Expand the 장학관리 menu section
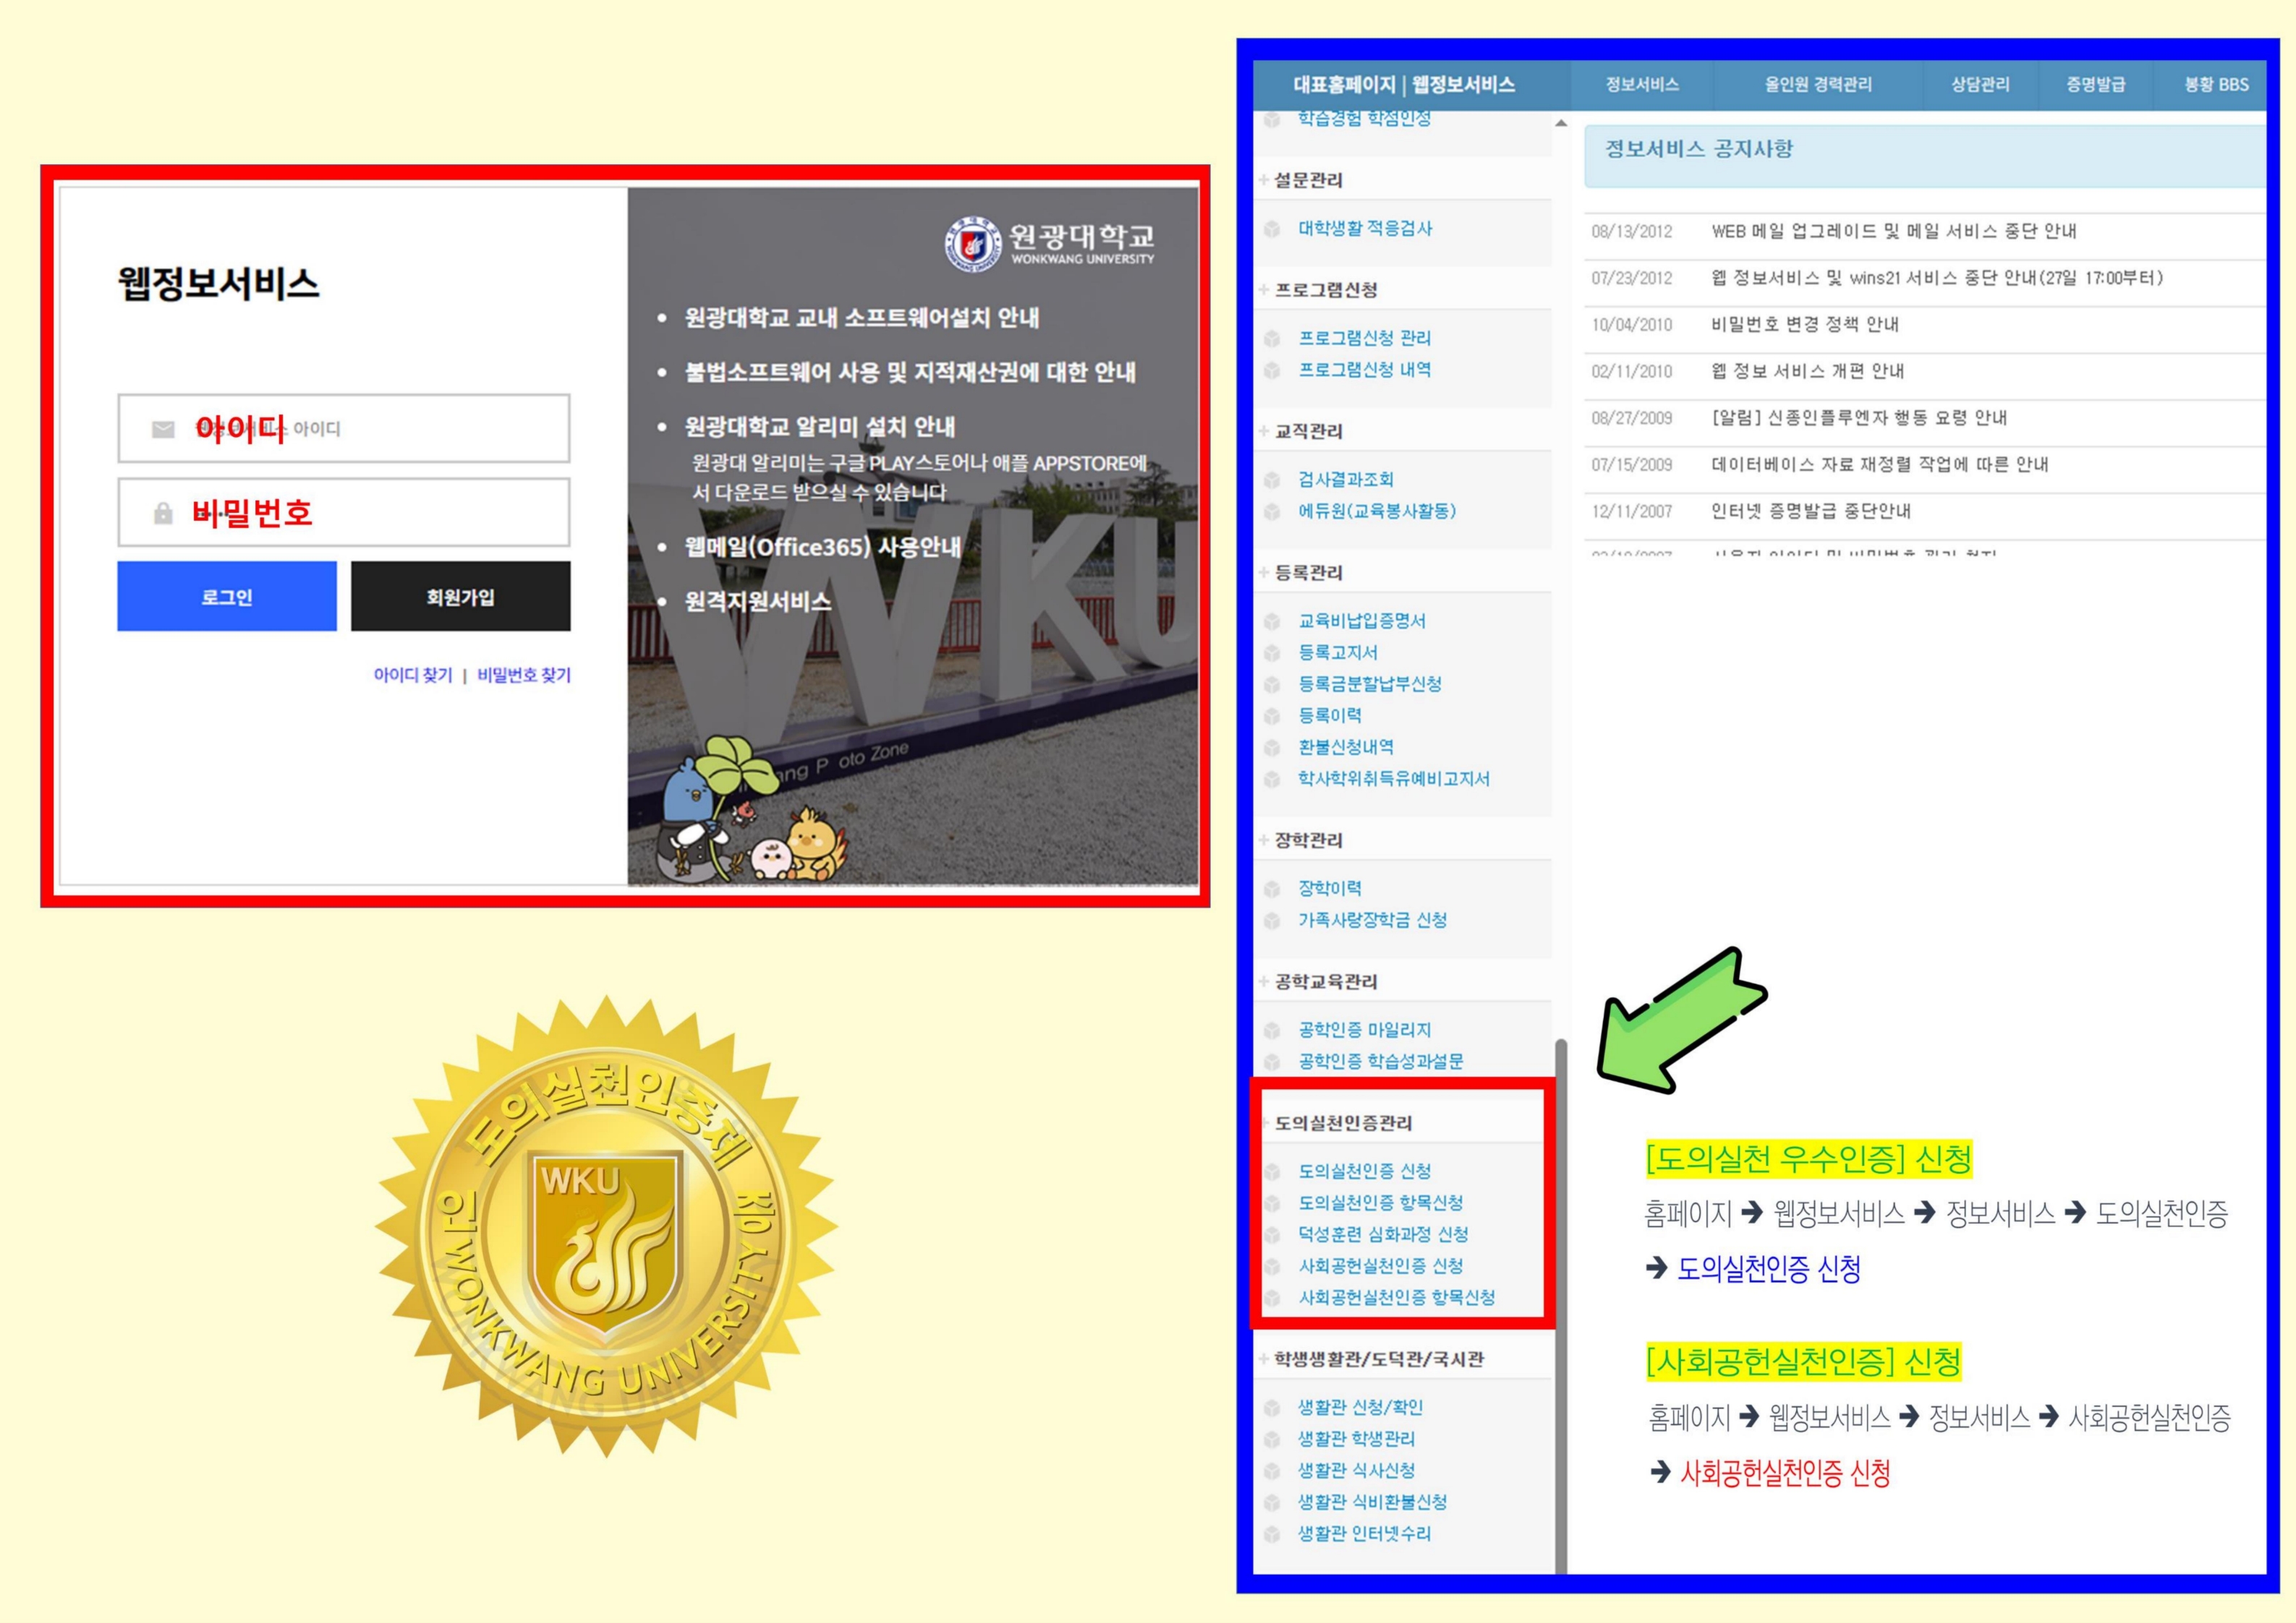The width and height of the screenshot is (2296, 1623). (x=1308, y=840)
